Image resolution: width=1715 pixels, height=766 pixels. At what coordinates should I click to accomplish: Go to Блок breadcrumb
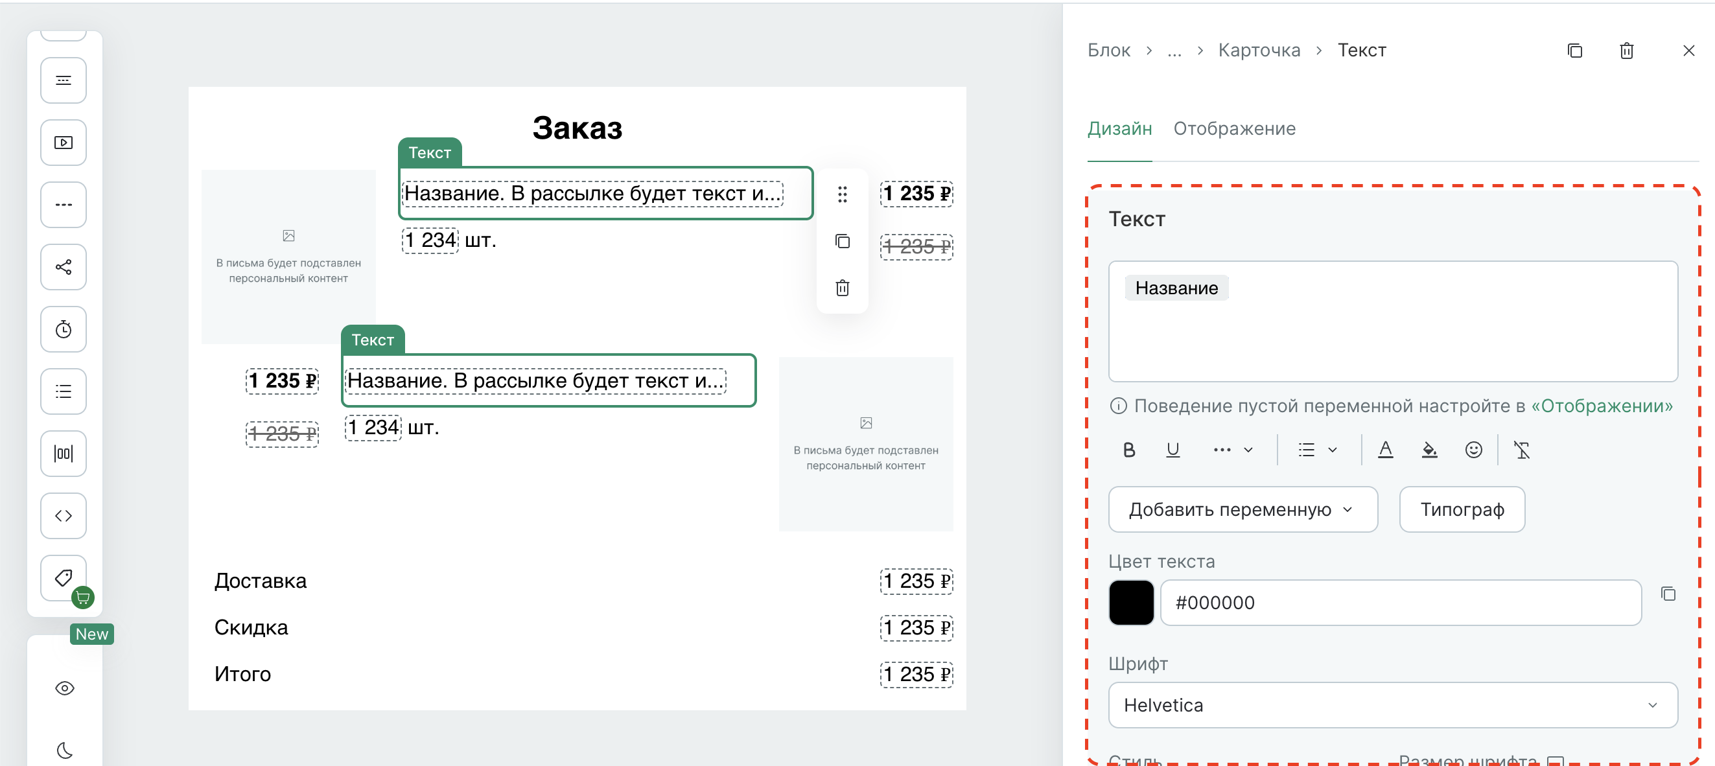(1108, 51)
